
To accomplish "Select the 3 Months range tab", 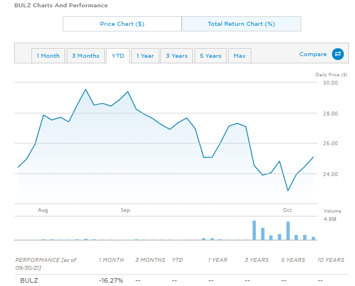I will pyautogui.click(x=86, y=56).
